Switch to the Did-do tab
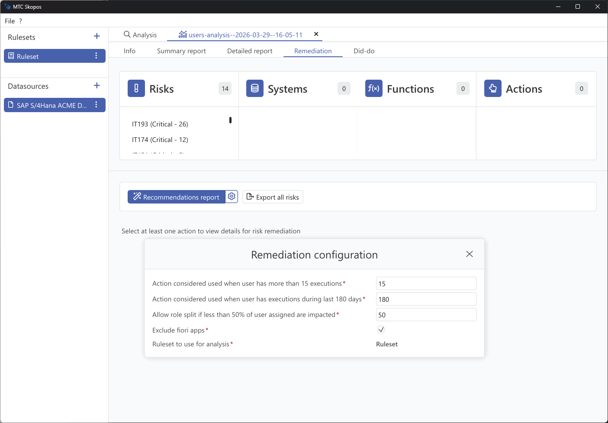The image size is (608, 423). point(364,51)
